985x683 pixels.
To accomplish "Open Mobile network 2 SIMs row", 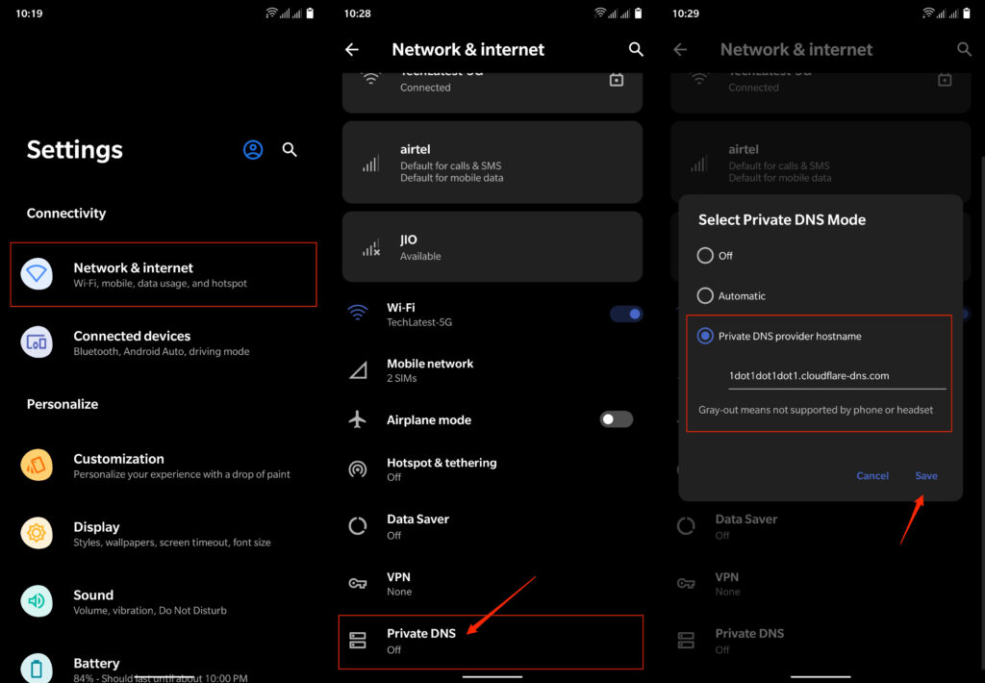I will point(492,370).
